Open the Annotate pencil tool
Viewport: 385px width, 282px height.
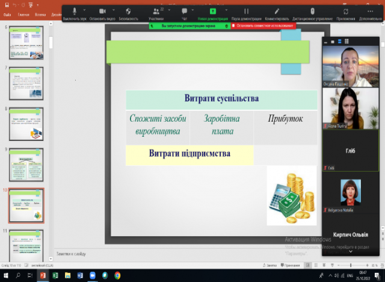[x=277, y=14]
